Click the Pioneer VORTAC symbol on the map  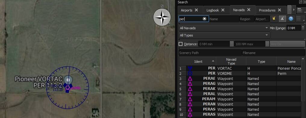coord(67,88)
